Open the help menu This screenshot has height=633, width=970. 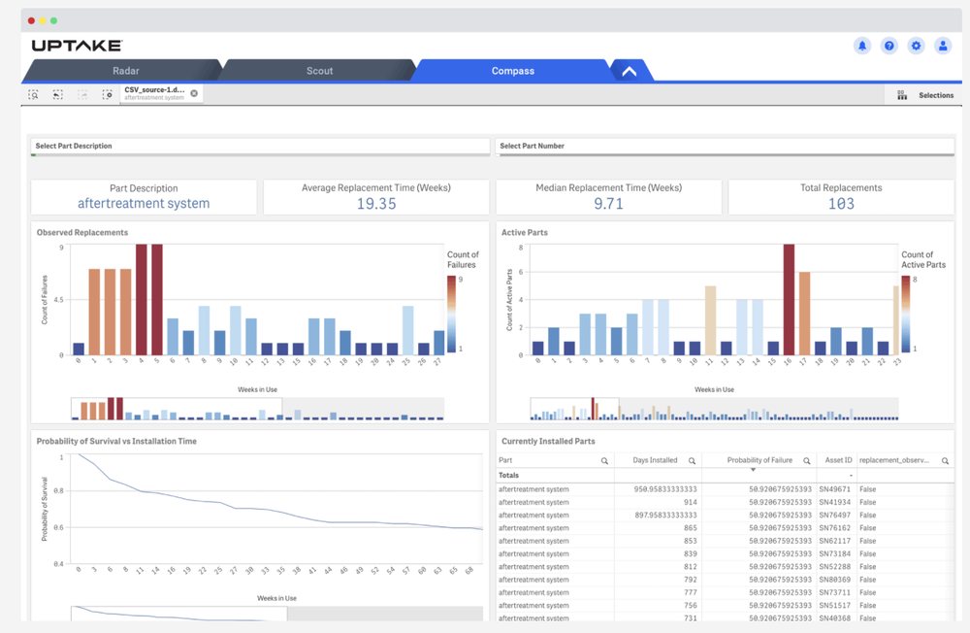[x=889, y=46]
